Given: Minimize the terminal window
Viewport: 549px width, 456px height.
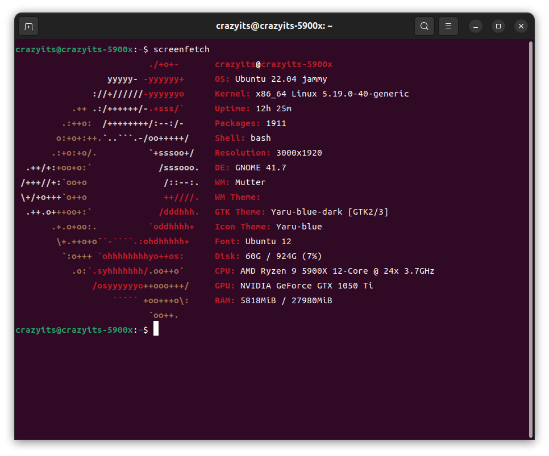Looking at the screenshot, I should tap(476, 26).
